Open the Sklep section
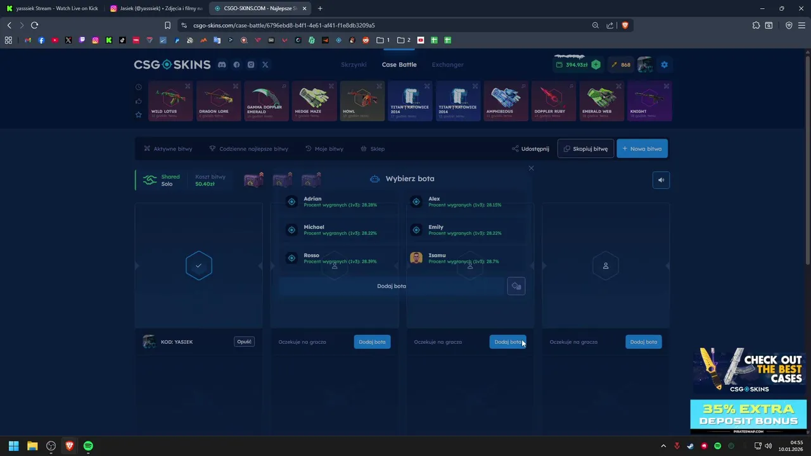The image size is (811, 456). 373,149
